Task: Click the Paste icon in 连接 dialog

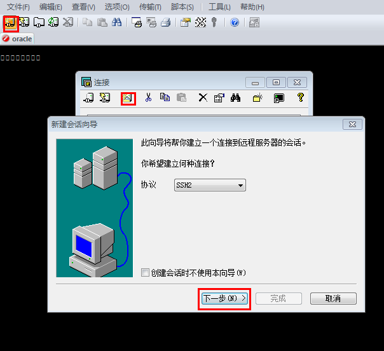Action: click(x=181, y=97)
